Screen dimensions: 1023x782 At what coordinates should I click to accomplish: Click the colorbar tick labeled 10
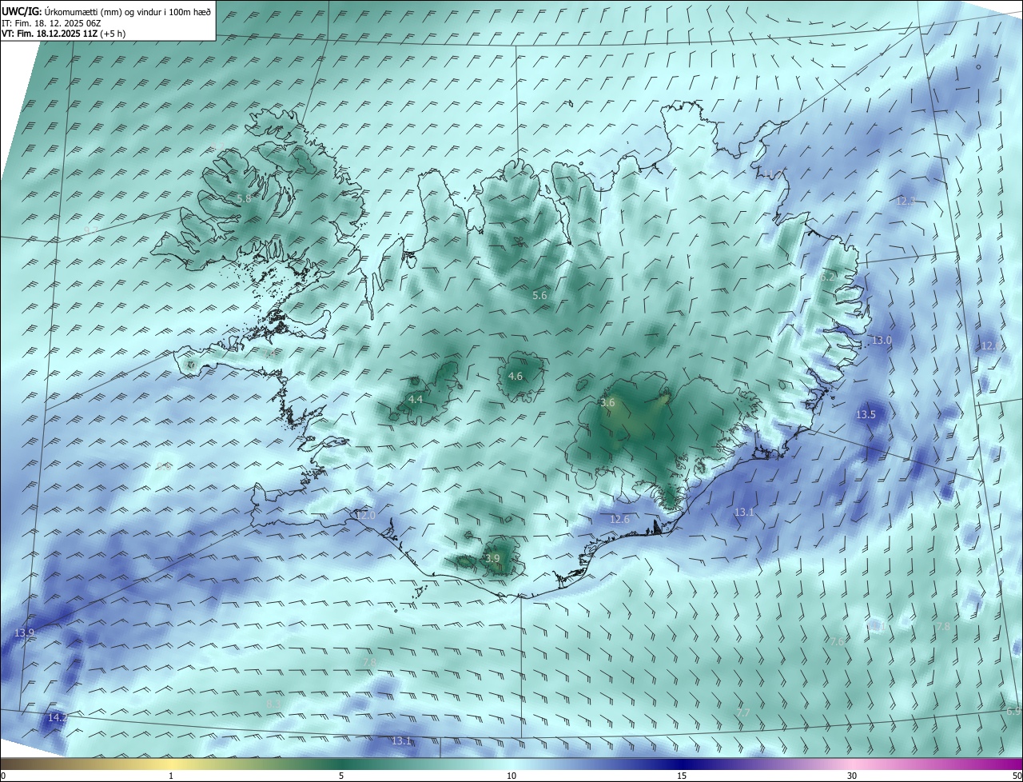pyautogui.click(x=511, y=776)
